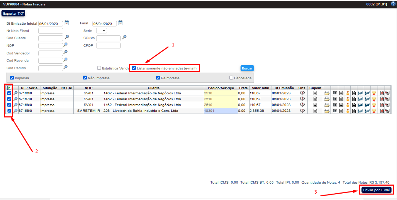Click Obs. alert icon for invoice 67169/0
The height and width of the screenshot is (200, 397).
(302, 111)
